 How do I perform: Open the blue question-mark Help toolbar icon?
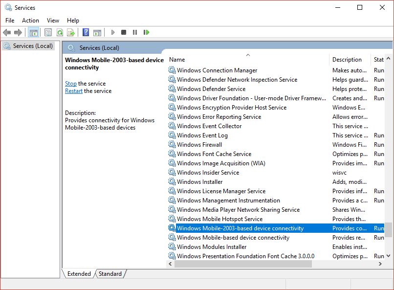click(x=86, y=32)
